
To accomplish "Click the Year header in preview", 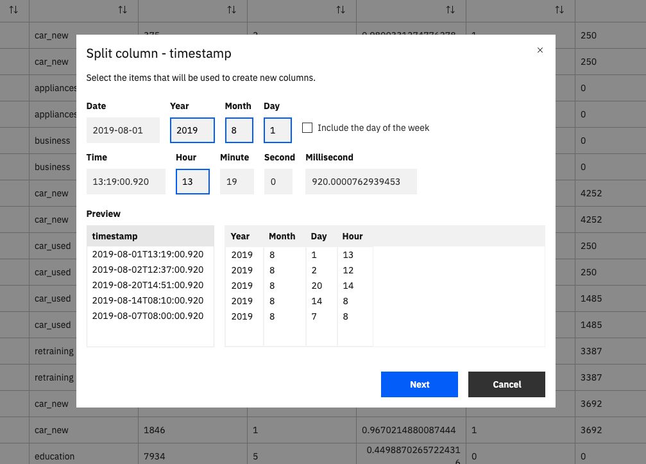I will click(x=240, y=236).
